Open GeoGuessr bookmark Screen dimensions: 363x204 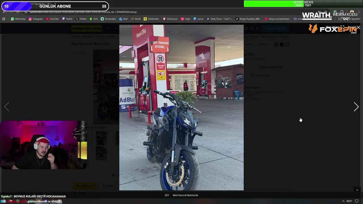point(170,19)
